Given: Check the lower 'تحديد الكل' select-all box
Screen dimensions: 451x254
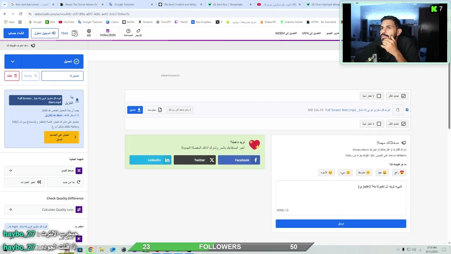Looking at the screenshot, I should (403, 124).
